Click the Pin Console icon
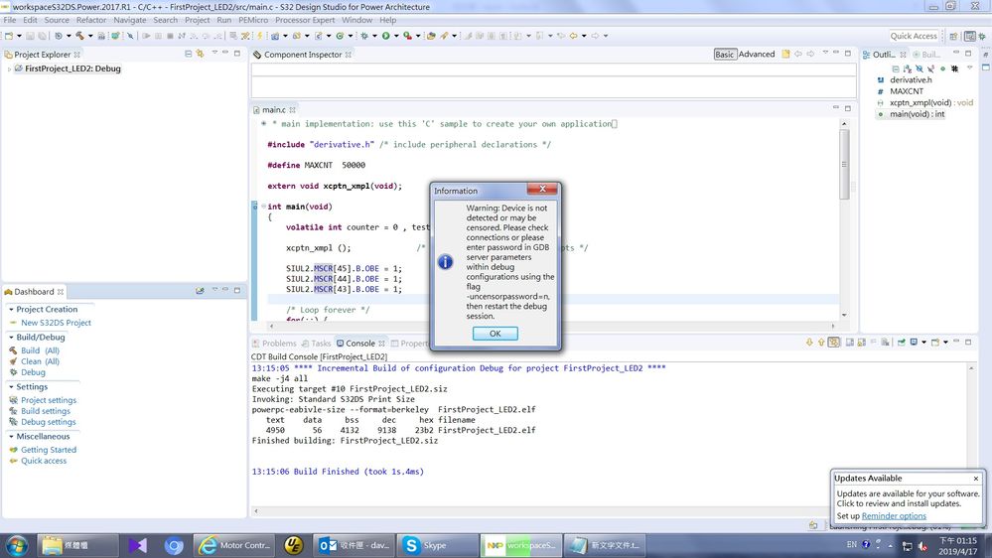This screenshot has width=992, height=558. point(902,343)
